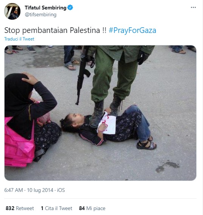Viewport: 203px width, 215px height.
Task: Open the #PrayForGaza hashtag
Action: 132,30
